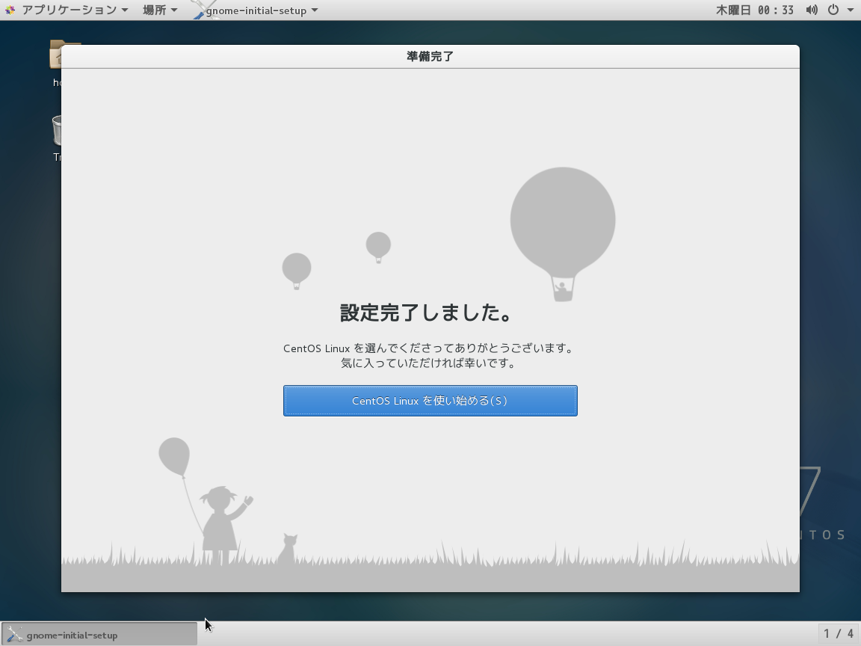Click the home folder icon on desktop
The height and width of the screenshot is (646, 861).
point(57,54)
